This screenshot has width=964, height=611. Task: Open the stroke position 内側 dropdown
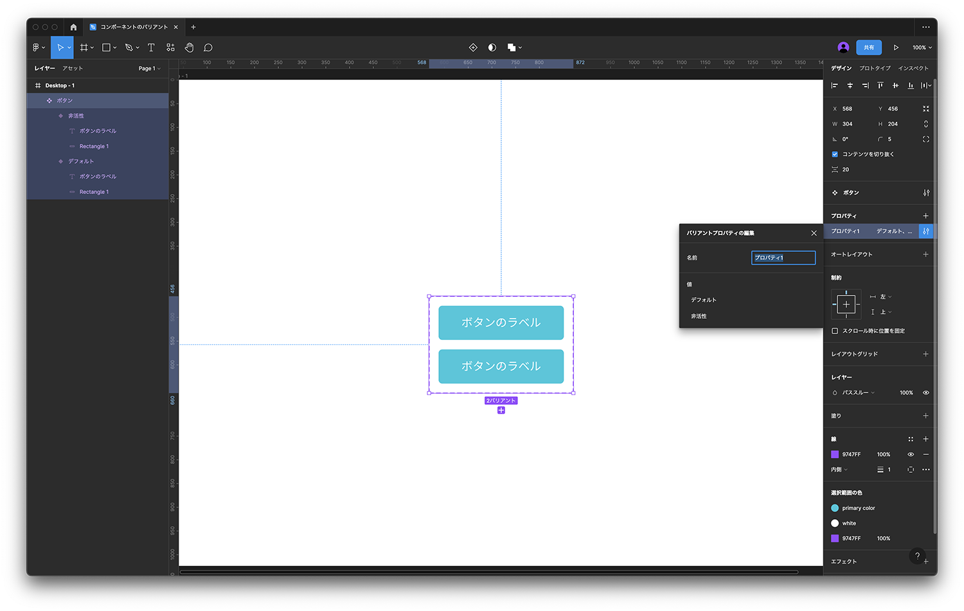(x=839, y=470)
